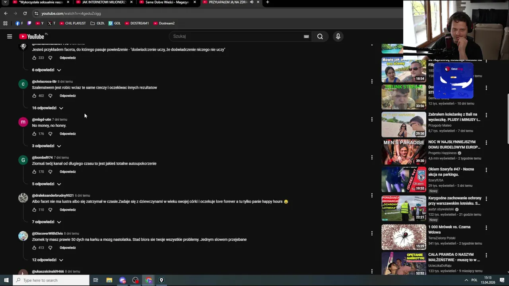
Task: Expand the 3 odpowiedzi replies
Action: coord(47,146)
